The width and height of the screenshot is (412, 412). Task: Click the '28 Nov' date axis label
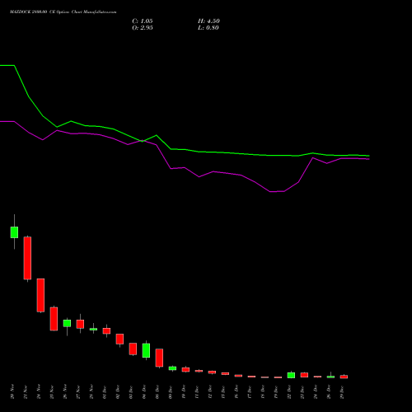91,391
